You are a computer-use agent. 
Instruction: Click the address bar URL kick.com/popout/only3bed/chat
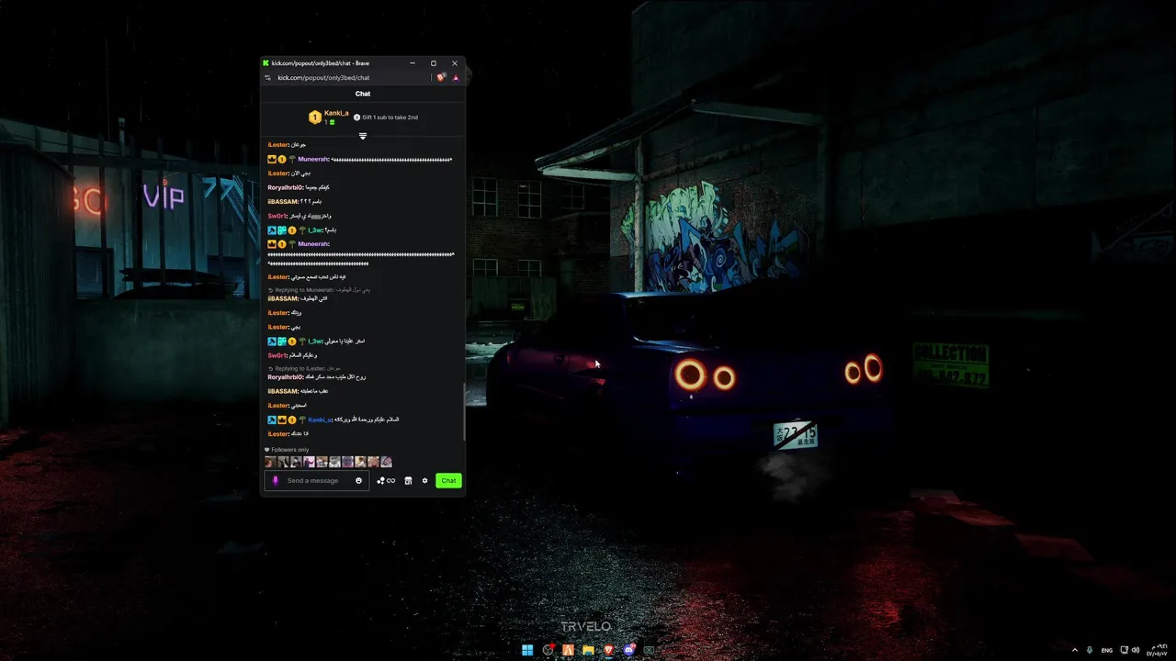click(x=323, y=78)
